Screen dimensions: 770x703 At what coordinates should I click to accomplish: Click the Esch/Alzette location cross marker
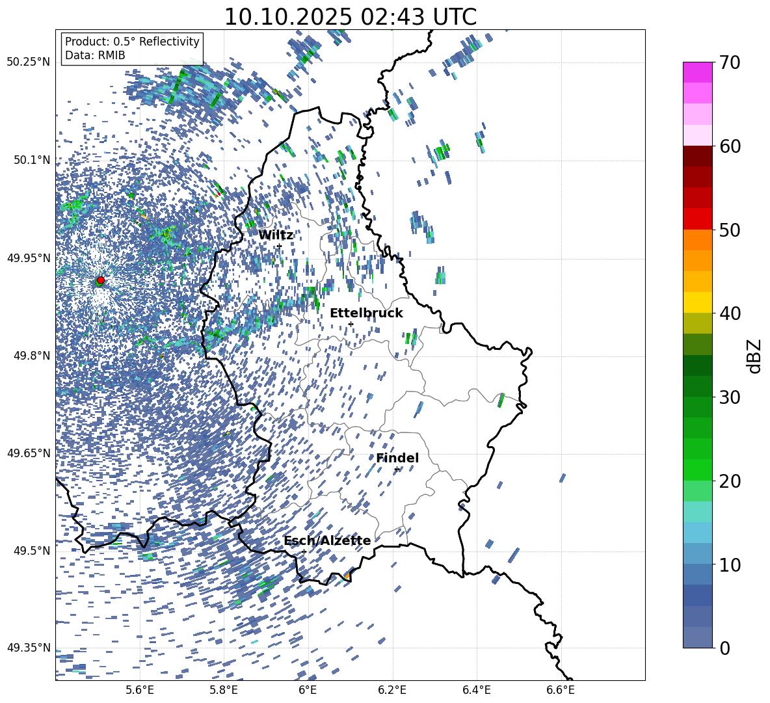304,551
